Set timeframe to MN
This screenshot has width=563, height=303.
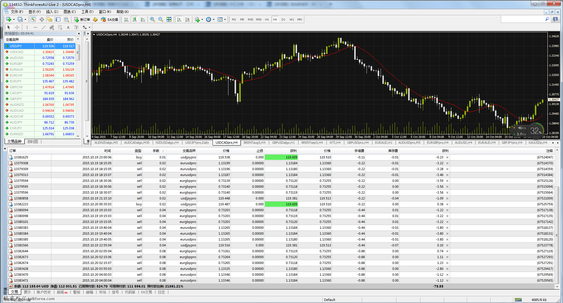click(x=300, y=19)
